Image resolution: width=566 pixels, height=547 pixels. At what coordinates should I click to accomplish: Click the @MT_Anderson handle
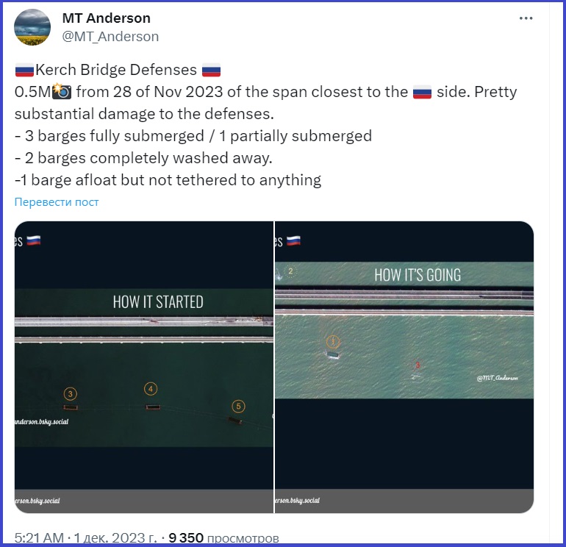[x=110, y=37]
